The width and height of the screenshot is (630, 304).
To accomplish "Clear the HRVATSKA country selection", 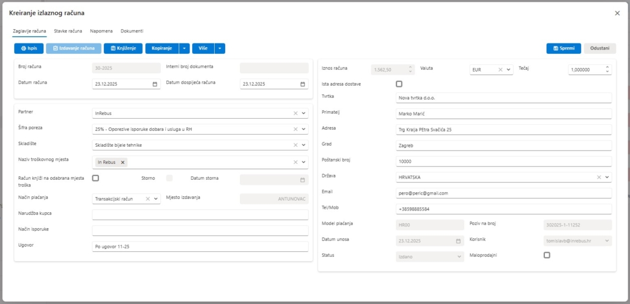I will [x=599, y=177].
